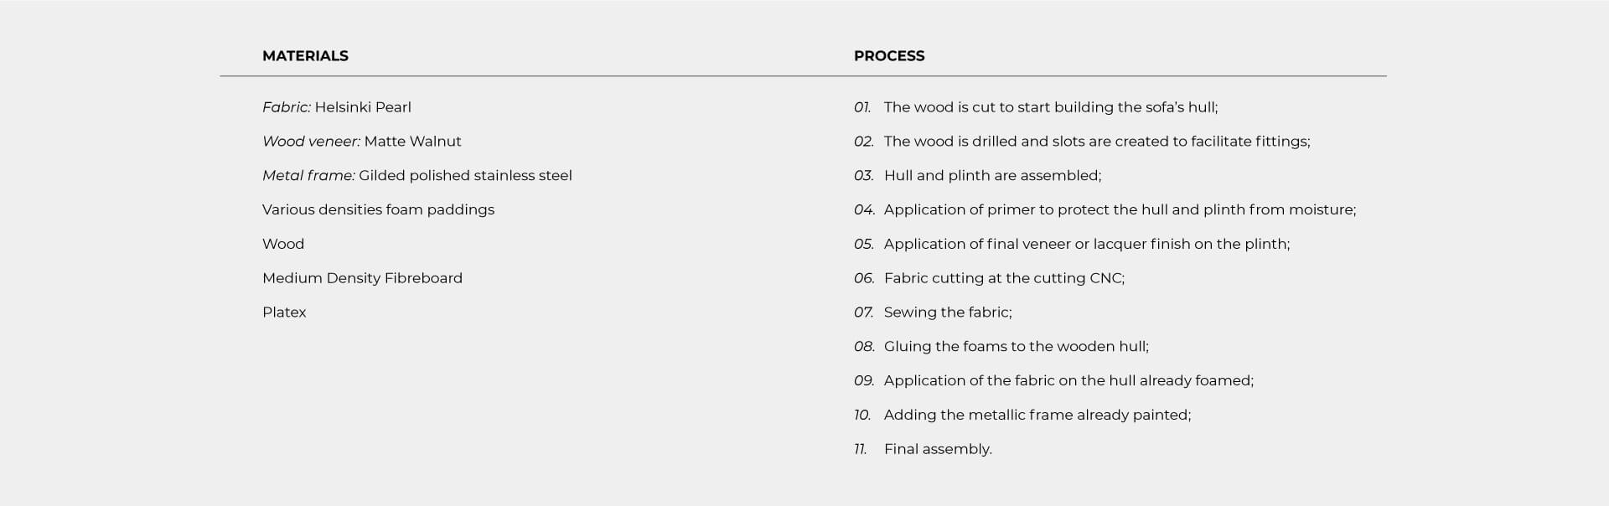
Task: Click step 07 Sewing the fabric
Action: pyautogui.click(x=947, y=312)
